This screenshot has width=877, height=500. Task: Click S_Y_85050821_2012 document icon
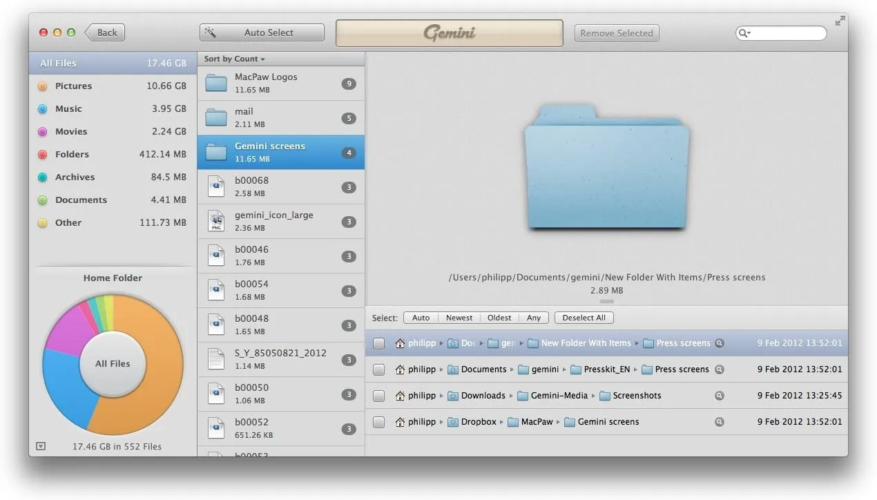pos(216,360)
